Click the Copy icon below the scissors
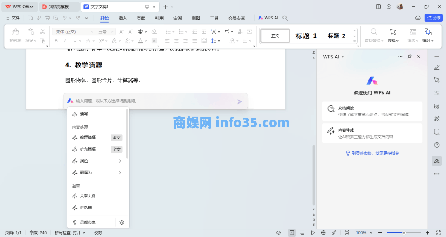 point(43,41)
